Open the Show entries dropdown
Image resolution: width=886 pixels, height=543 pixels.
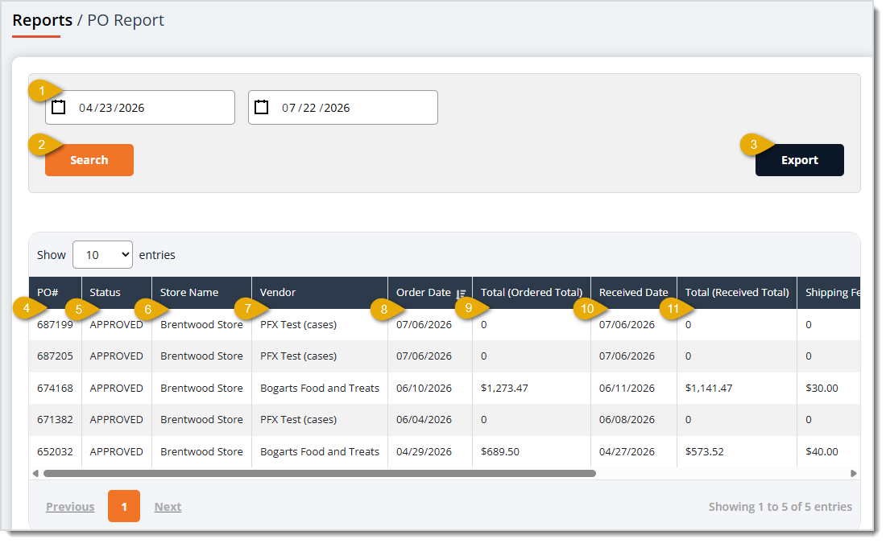(x=103, y=254)
